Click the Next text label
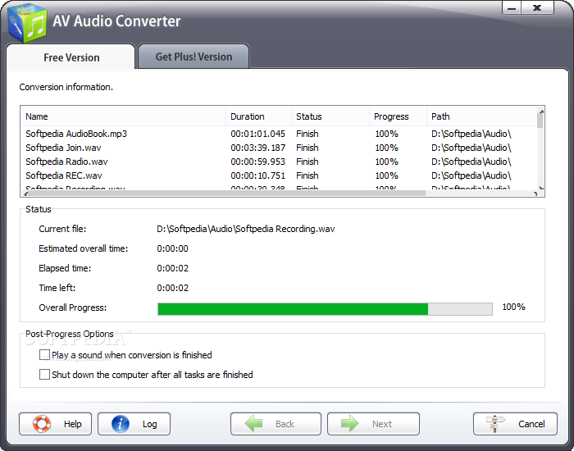 tap(382, 424)
